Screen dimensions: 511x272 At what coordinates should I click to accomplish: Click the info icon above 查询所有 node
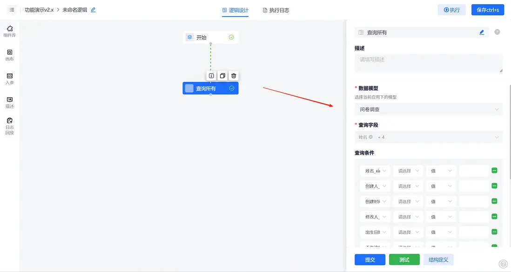click(x=211, y=76)
